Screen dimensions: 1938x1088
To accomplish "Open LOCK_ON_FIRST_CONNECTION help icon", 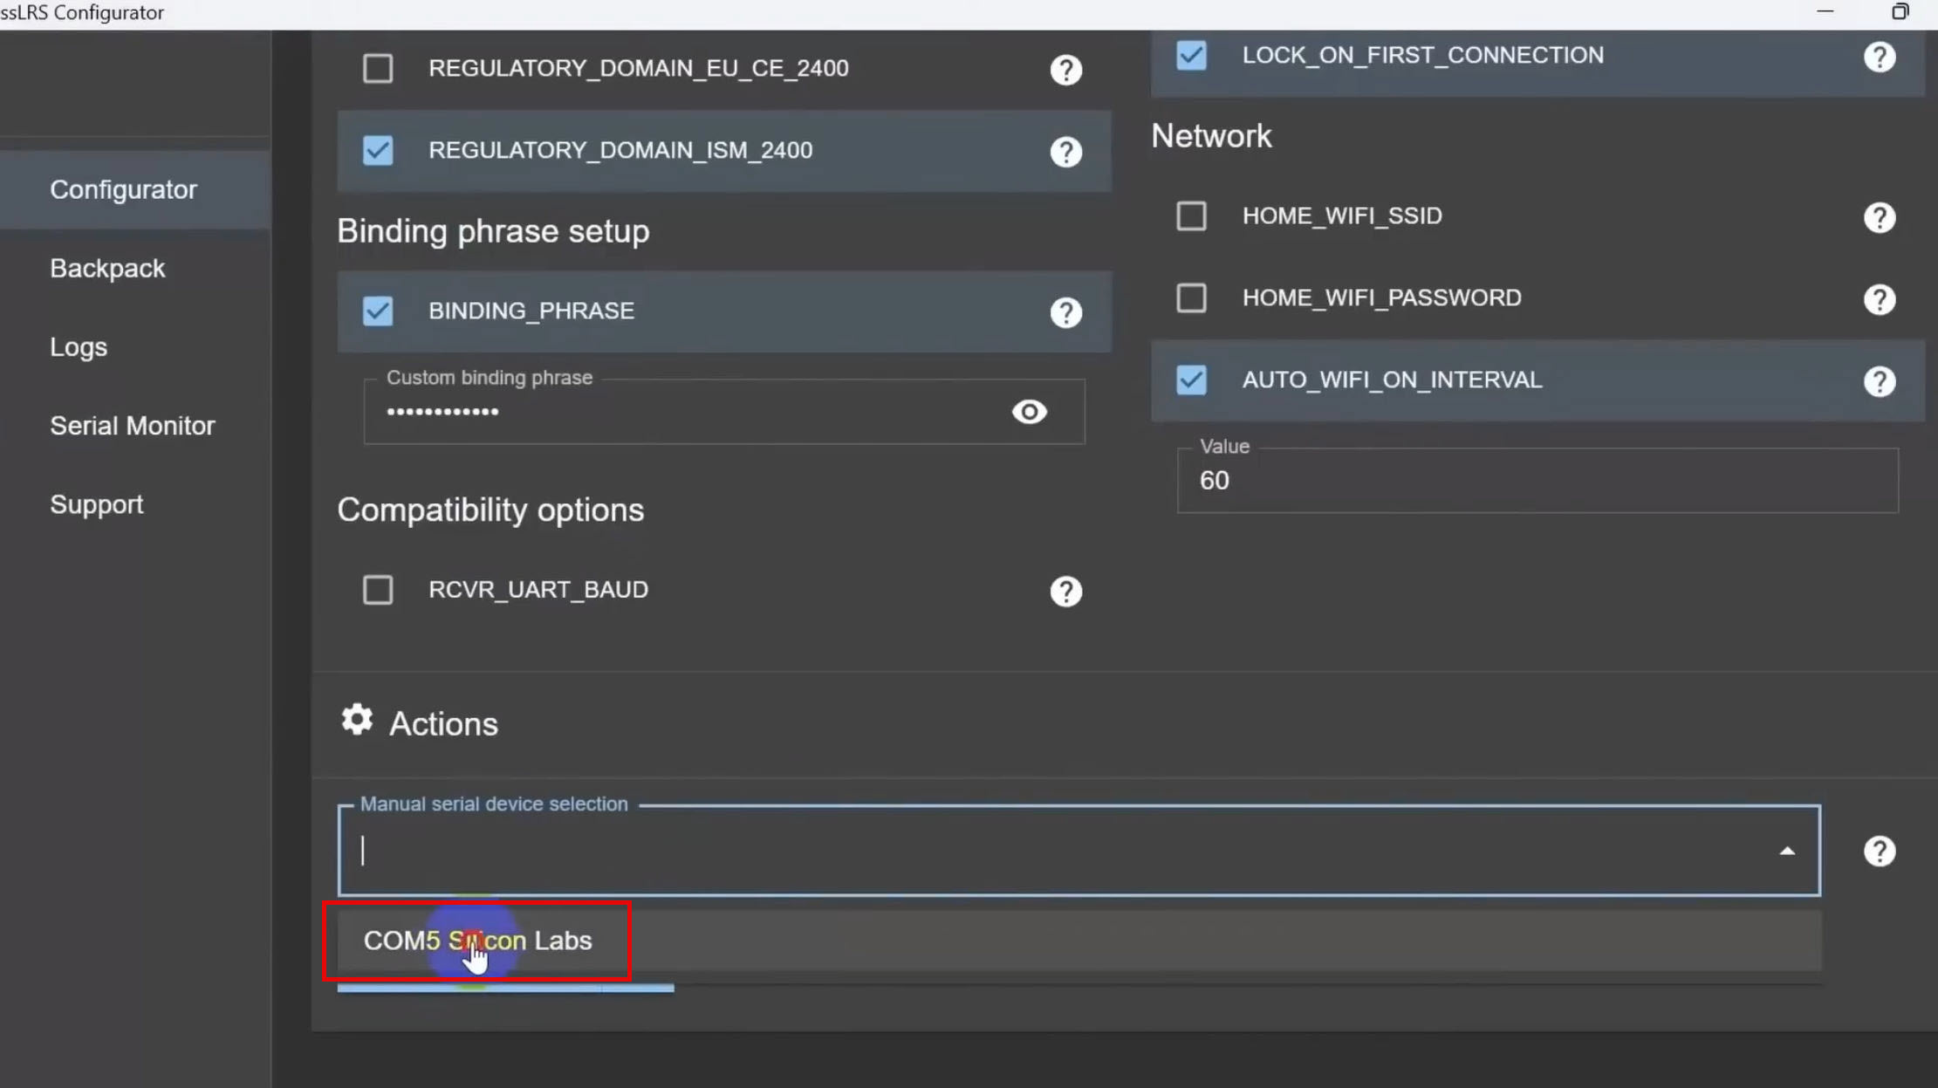I will coord(1879,57).
